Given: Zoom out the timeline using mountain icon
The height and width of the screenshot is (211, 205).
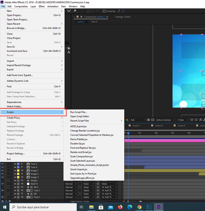Looking at the screenshot, I should coord(124,201).
